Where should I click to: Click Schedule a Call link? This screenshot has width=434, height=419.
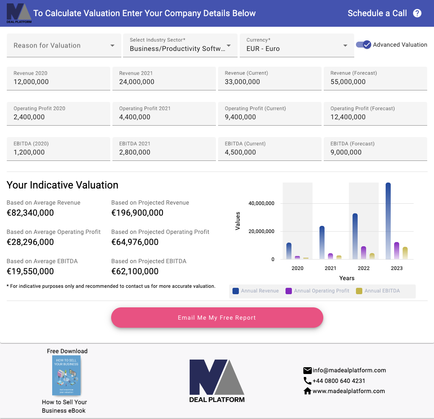[x=377, y=13]
